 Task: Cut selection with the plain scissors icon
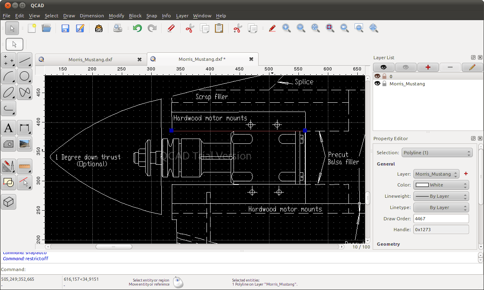click(x=190, y=28)
